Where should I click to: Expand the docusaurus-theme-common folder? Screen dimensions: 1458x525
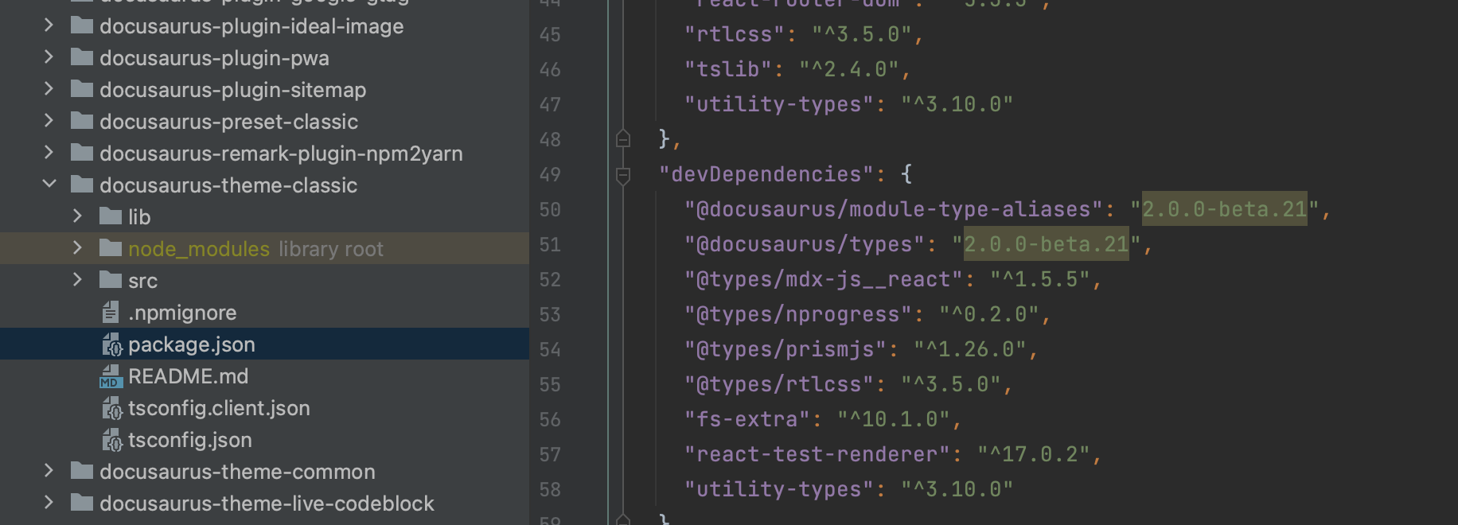click(49, 471)
